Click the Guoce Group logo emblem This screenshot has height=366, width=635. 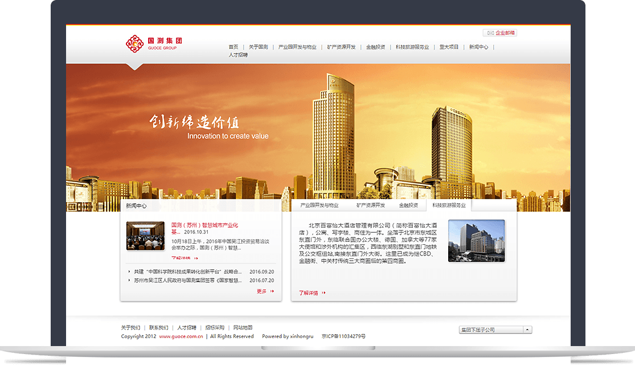click(x=134, y=44)
